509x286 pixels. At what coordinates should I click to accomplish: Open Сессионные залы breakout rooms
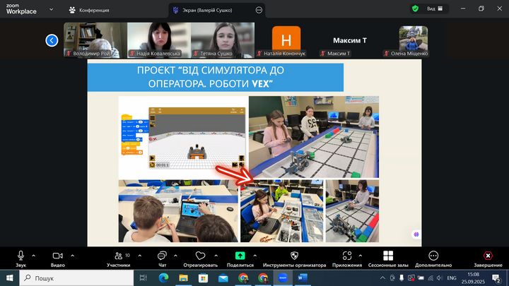(388, 256)
